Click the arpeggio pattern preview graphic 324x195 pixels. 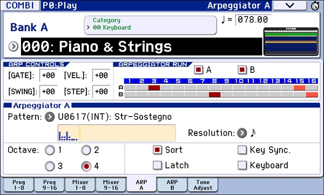point(117,133)
